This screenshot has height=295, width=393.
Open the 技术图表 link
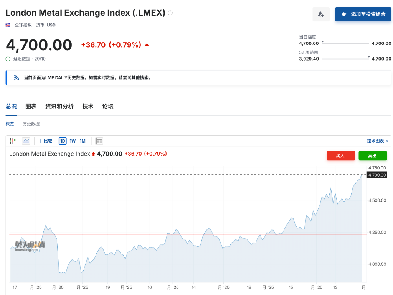click(x=378, y=141)
